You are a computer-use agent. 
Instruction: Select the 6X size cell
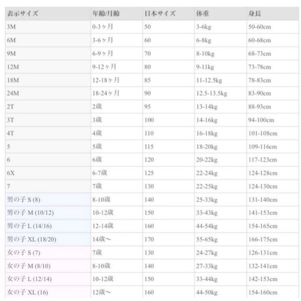[11, 173]
